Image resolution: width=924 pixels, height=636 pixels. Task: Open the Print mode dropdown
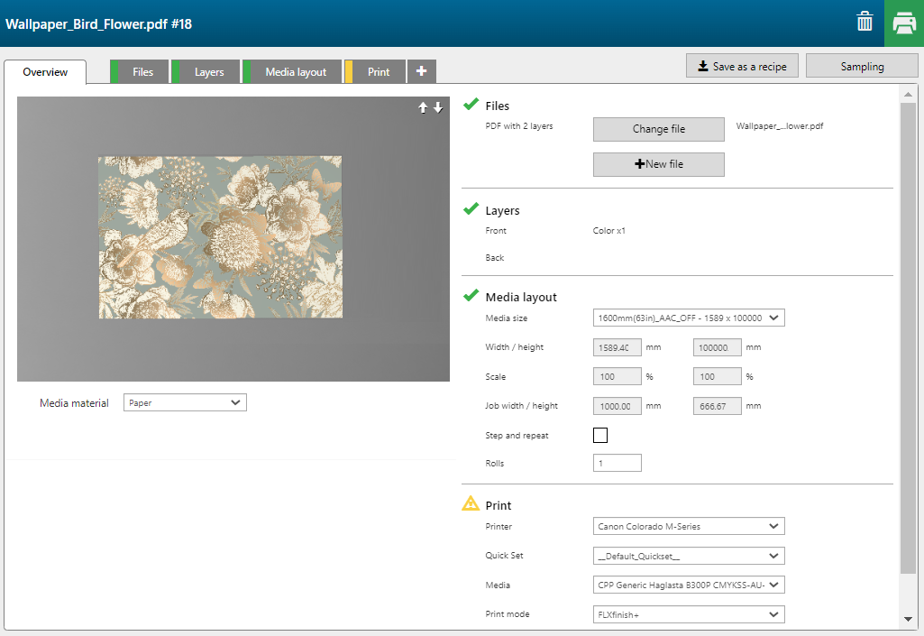tap(689, 614)
